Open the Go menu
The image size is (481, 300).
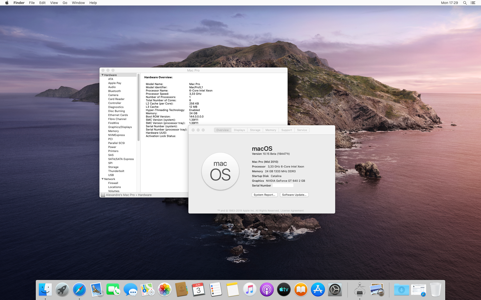click(65, 3)
